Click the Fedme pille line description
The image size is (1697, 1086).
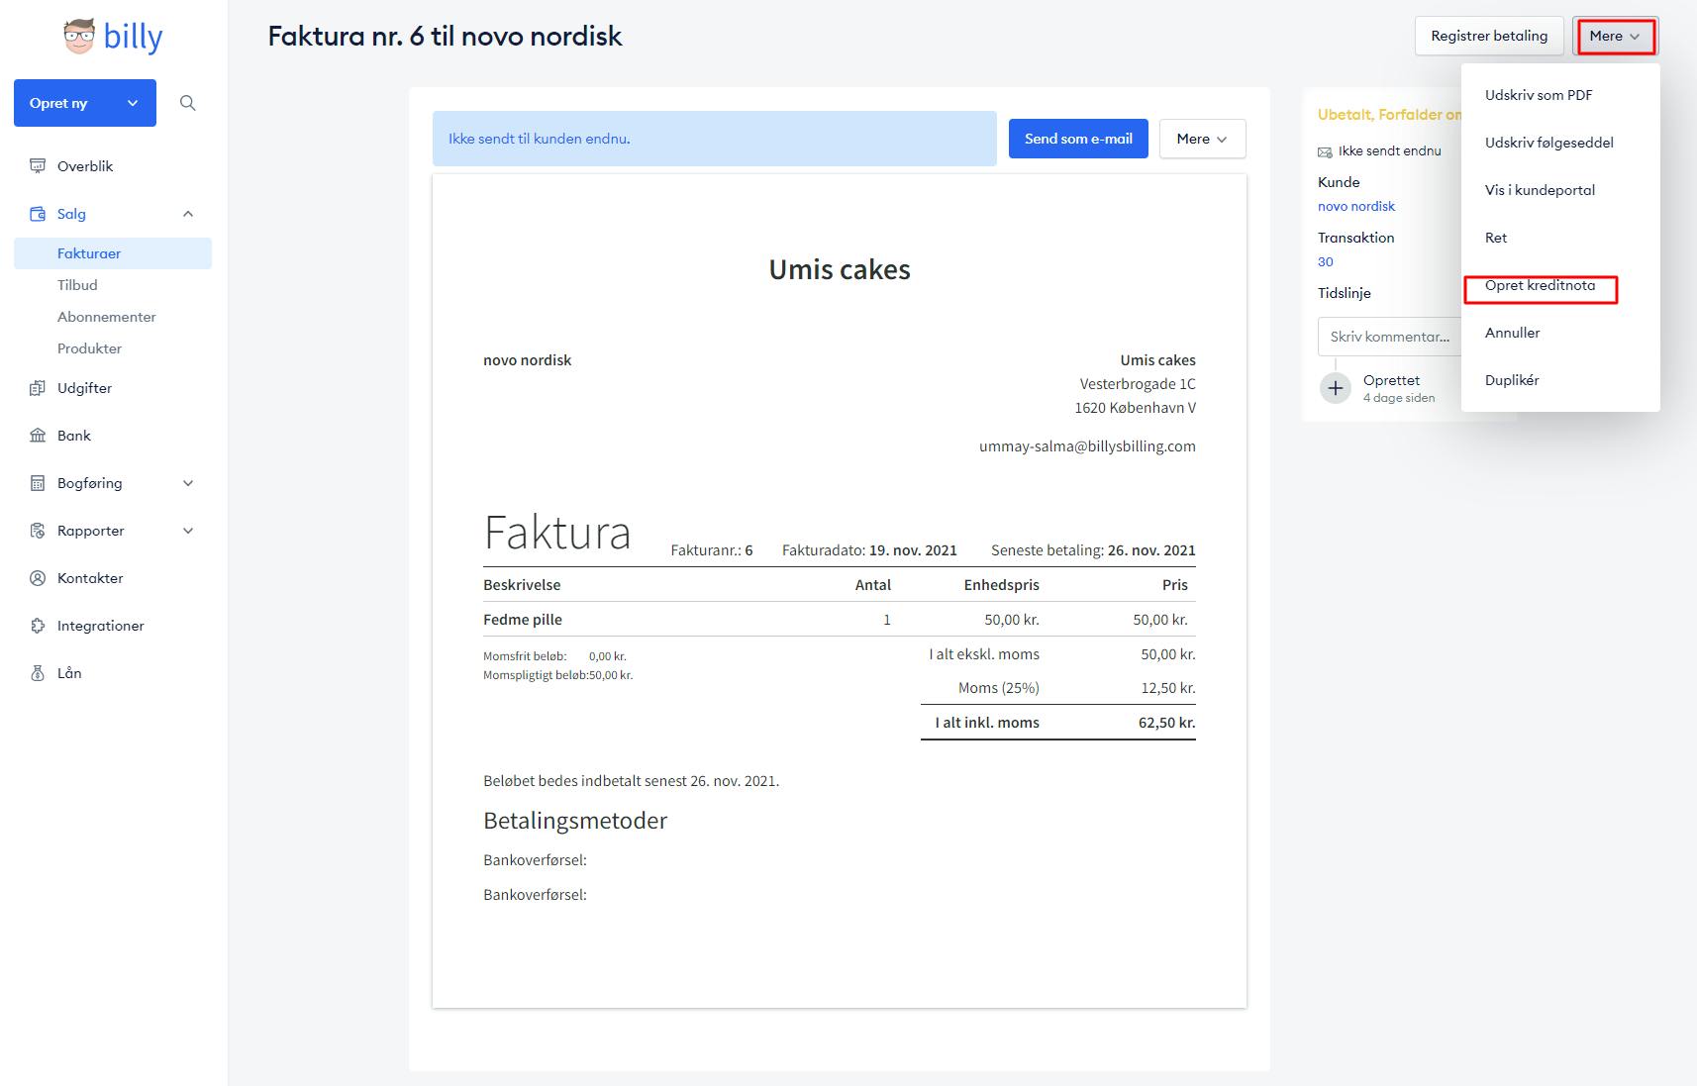pyautogui.click(x=523, y=620)
